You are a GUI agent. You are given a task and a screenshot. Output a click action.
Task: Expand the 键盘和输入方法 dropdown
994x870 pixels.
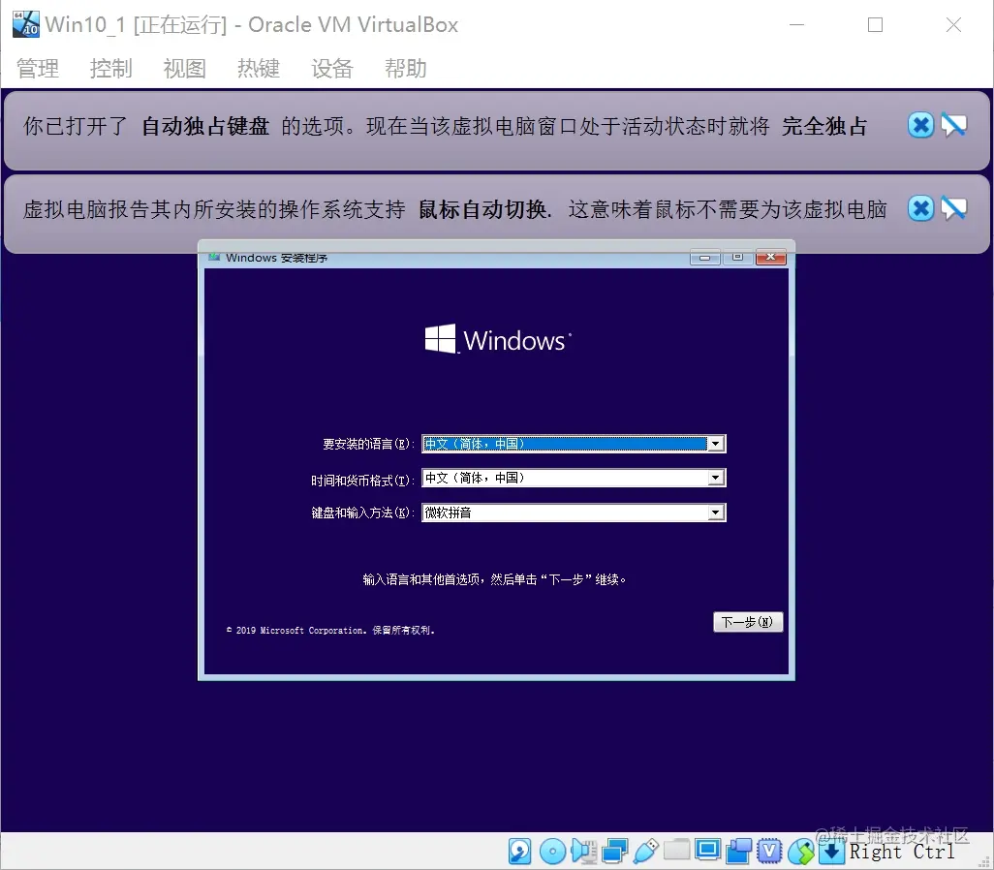click(716, 513)
